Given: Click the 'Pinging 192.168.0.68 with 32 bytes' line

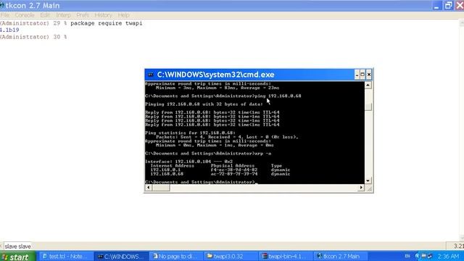Looking at the screenshot, I should click(204, 104).
